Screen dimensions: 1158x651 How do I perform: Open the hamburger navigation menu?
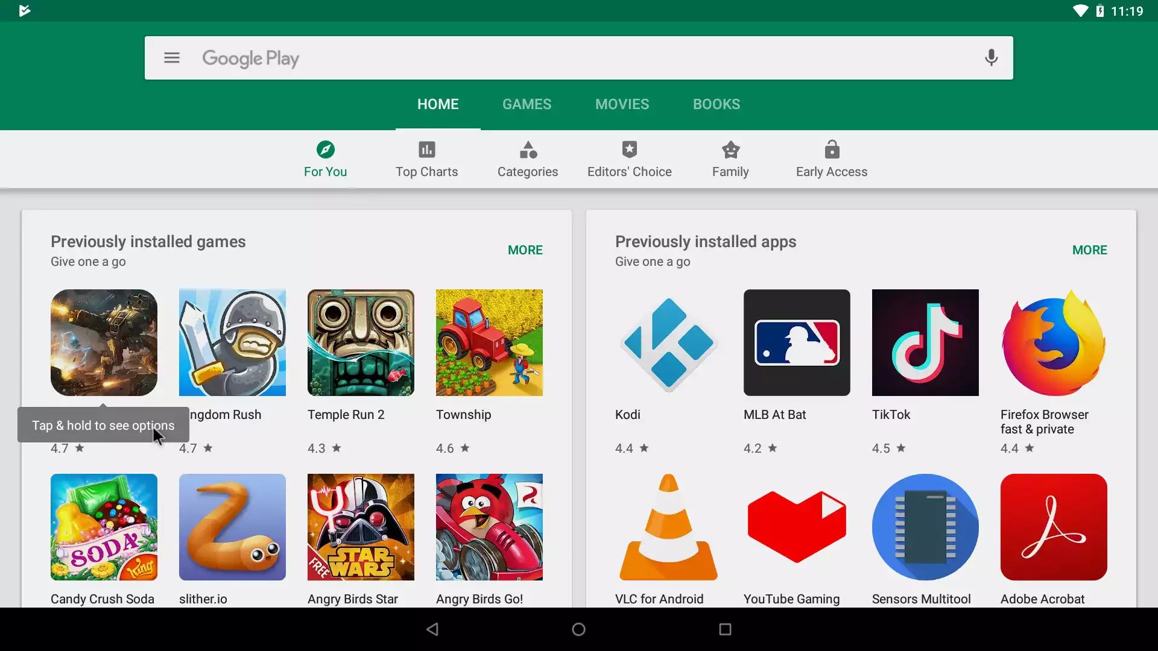[172, 58]
